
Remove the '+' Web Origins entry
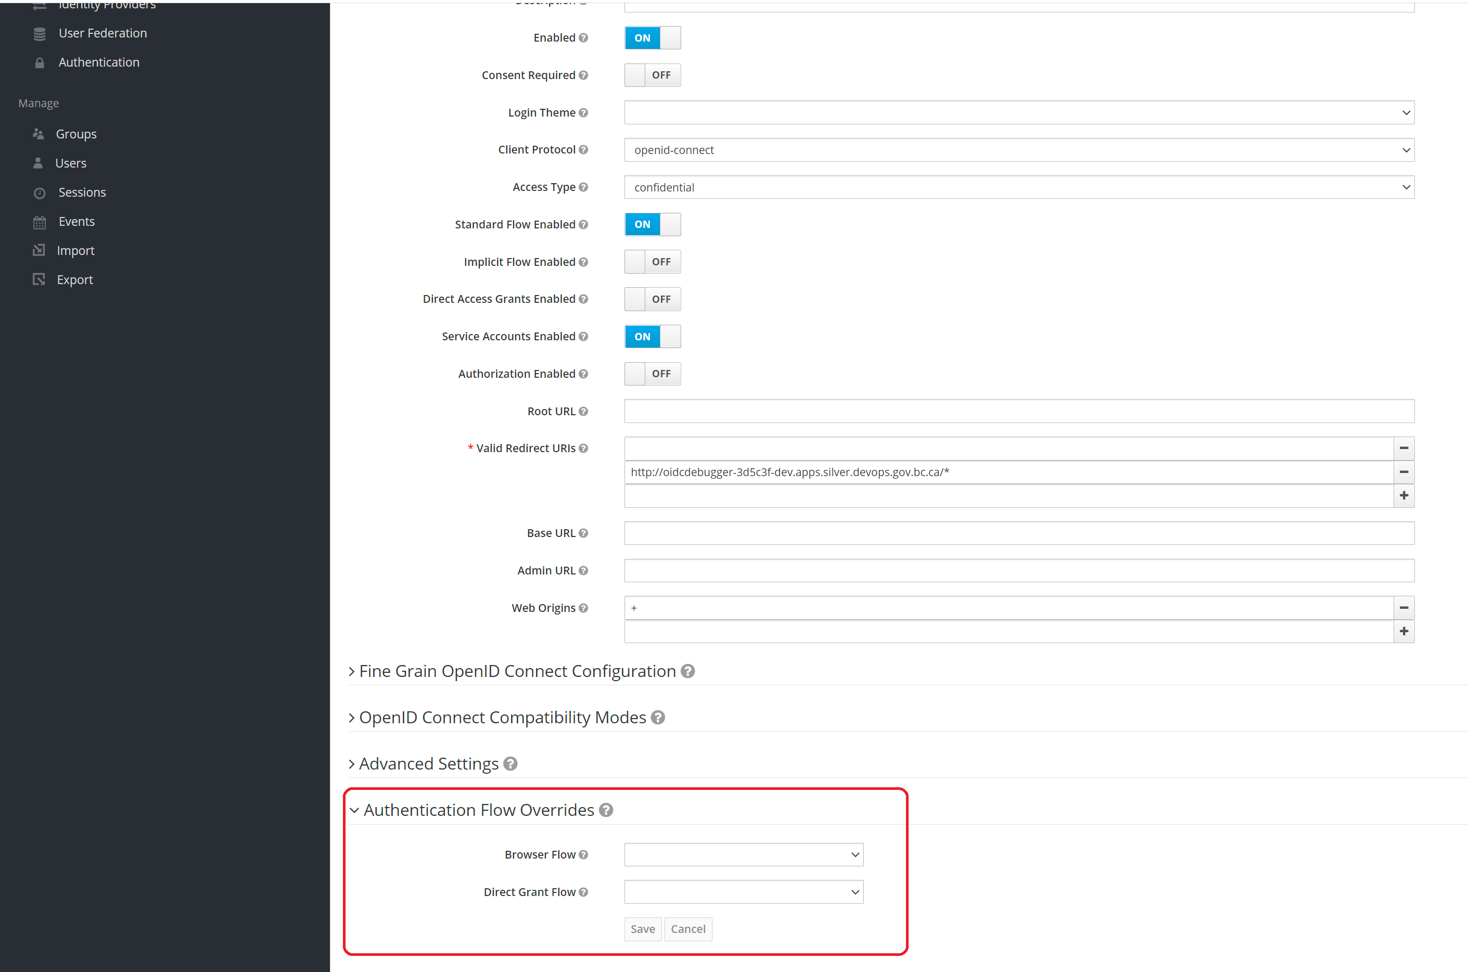click(1403, 608)
